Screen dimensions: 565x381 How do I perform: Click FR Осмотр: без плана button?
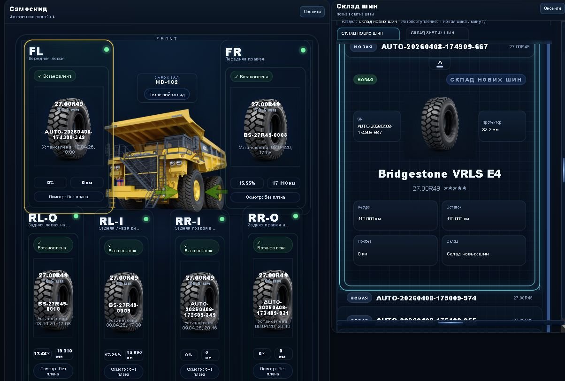coord(266,197)
